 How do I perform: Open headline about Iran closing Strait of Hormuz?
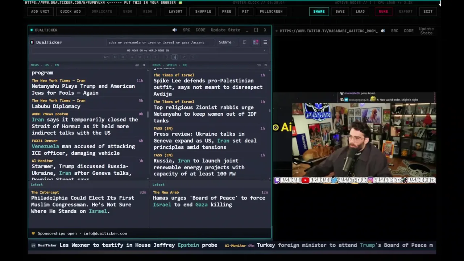point(84,126)
